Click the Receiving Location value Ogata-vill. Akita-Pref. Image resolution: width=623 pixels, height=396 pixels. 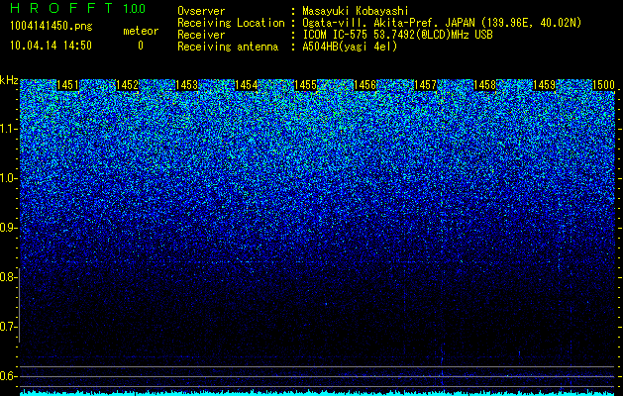(369, 23)
